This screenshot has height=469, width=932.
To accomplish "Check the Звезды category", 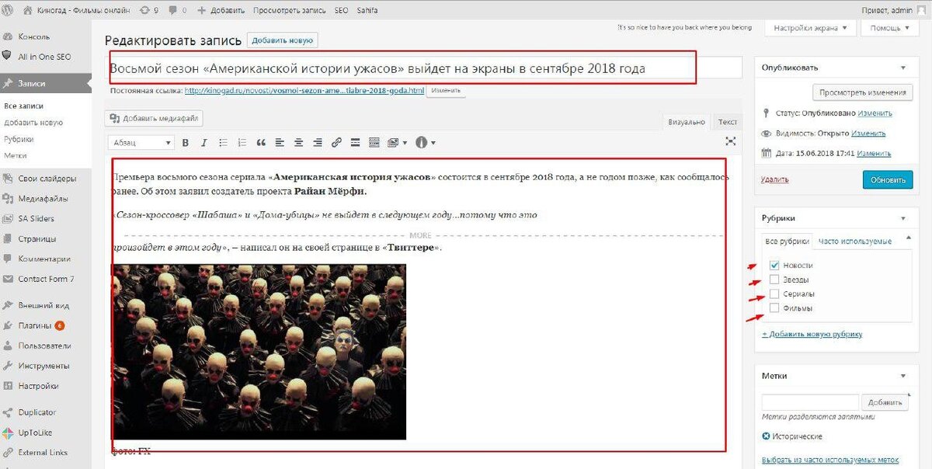I will click(774, 280).
